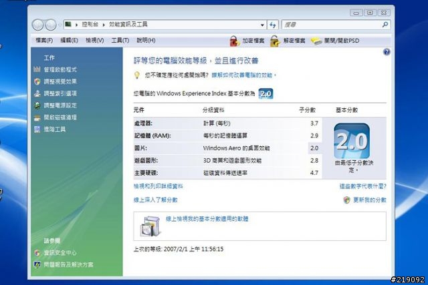This screenshot has width=428, height=285.
Task: Open the address bar dropdown arrow
Action: click(262, 25)
